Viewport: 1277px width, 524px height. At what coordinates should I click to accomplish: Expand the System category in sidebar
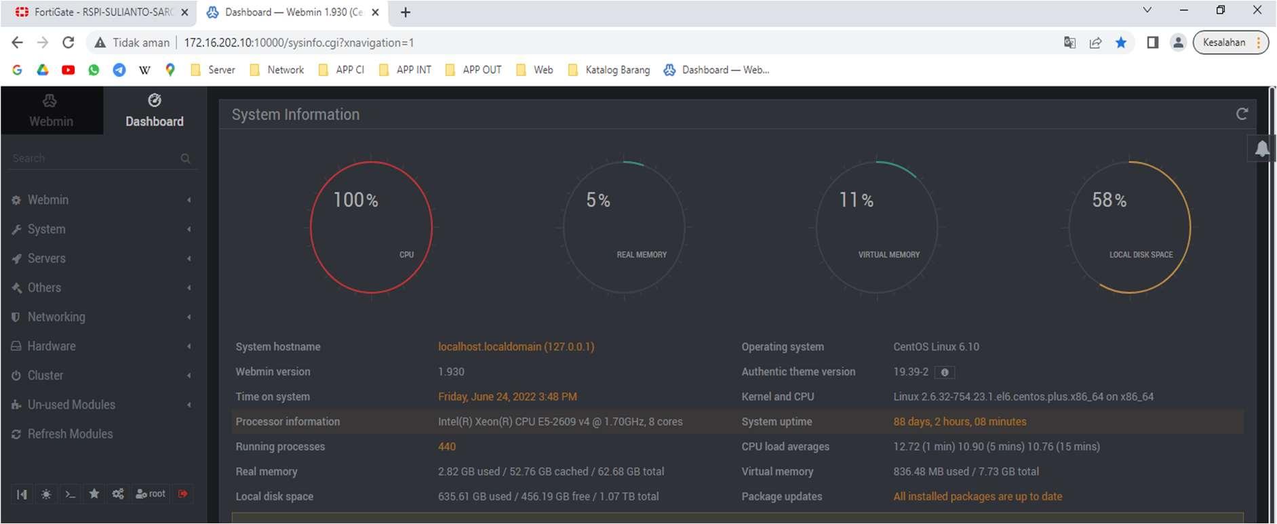point(102,229)
